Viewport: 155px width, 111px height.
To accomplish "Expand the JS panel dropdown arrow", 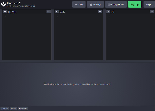I will click(x=152, y=12).
